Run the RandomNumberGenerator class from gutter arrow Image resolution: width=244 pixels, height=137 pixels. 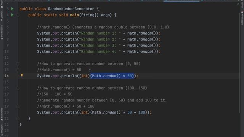12,9
